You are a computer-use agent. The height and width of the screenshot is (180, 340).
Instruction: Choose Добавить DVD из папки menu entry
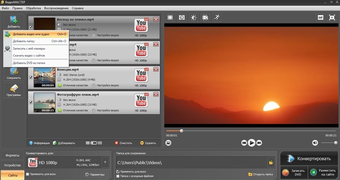coord(36,63)
